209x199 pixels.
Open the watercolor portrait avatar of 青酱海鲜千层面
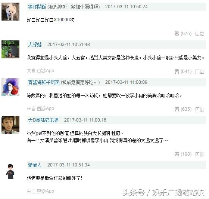point(10,87)
